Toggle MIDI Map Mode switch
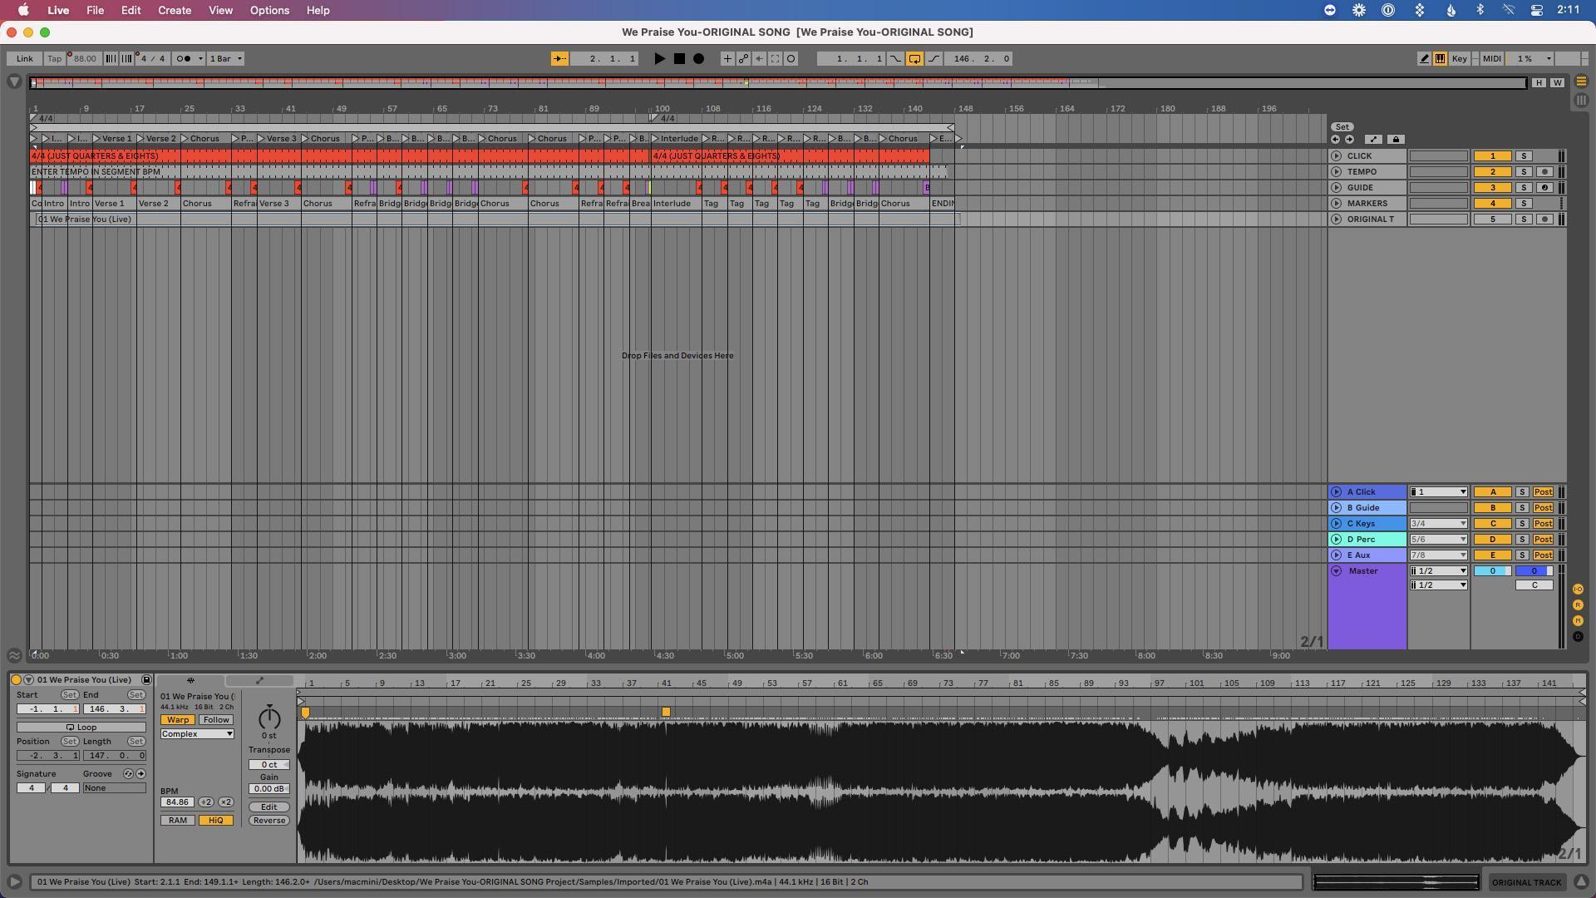Viewport: 1596px width, 898px height. click(x=1491, y=59)
